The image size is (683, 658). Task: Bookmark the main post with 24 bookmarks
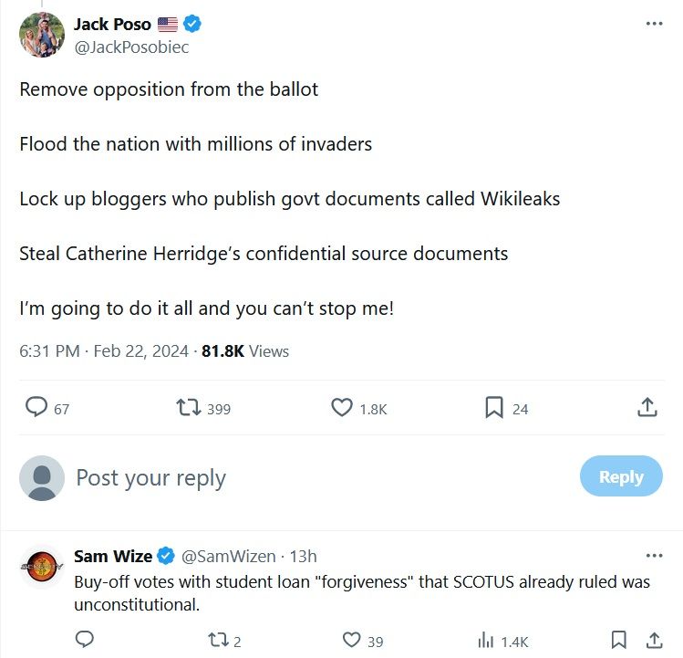click(494, 408)
